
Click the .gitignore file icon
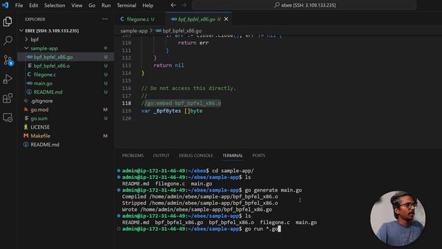[x=26, y=101]
